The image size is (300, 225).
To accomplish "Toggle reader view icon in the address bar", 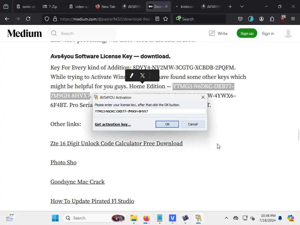I will 157,19.
